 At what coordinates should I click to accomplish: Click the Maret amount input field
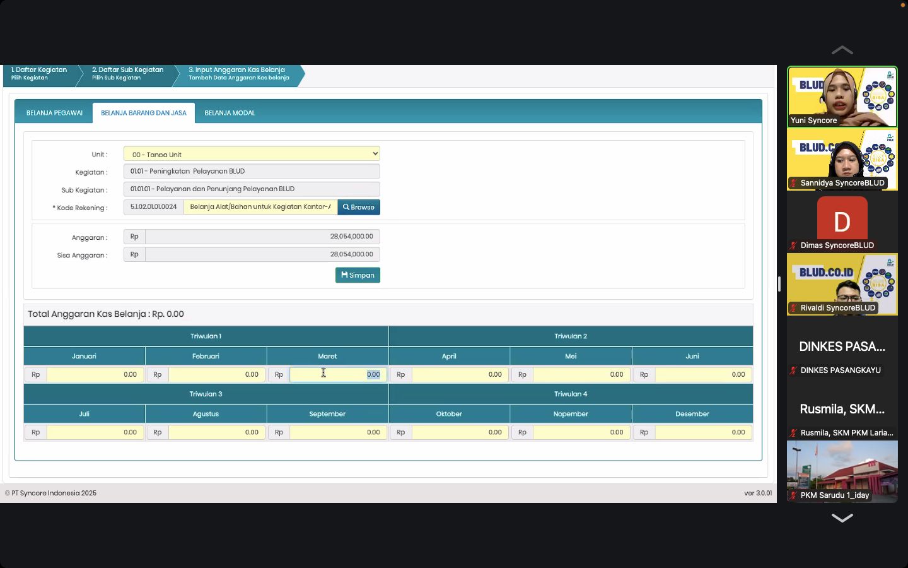337,375
